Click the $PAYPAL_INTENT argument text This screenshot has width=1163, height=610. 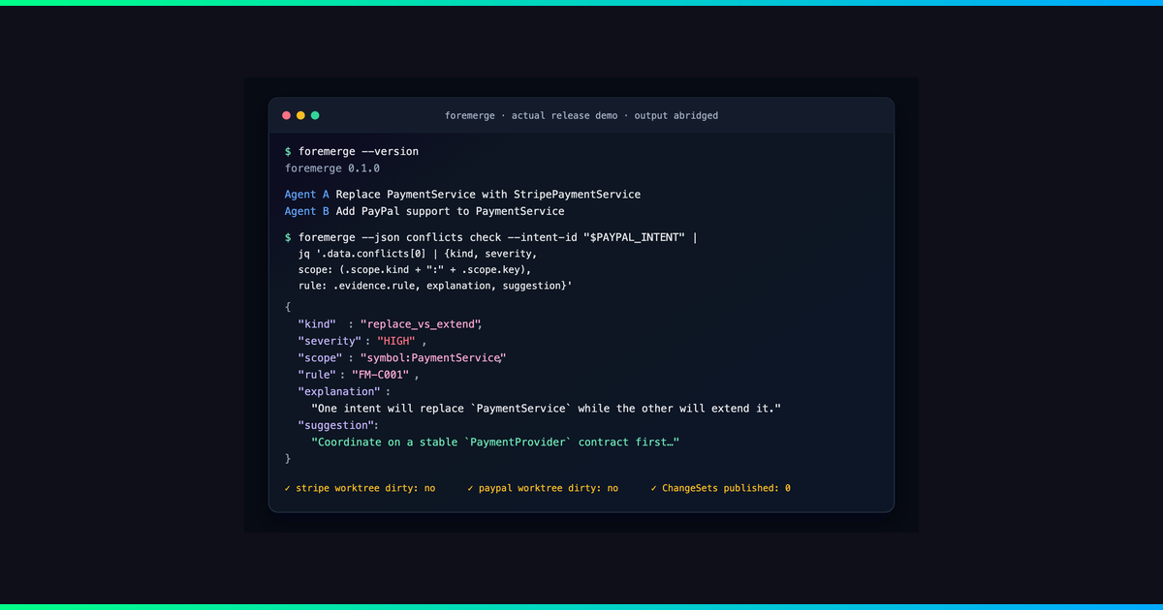(x=639, y=236)
